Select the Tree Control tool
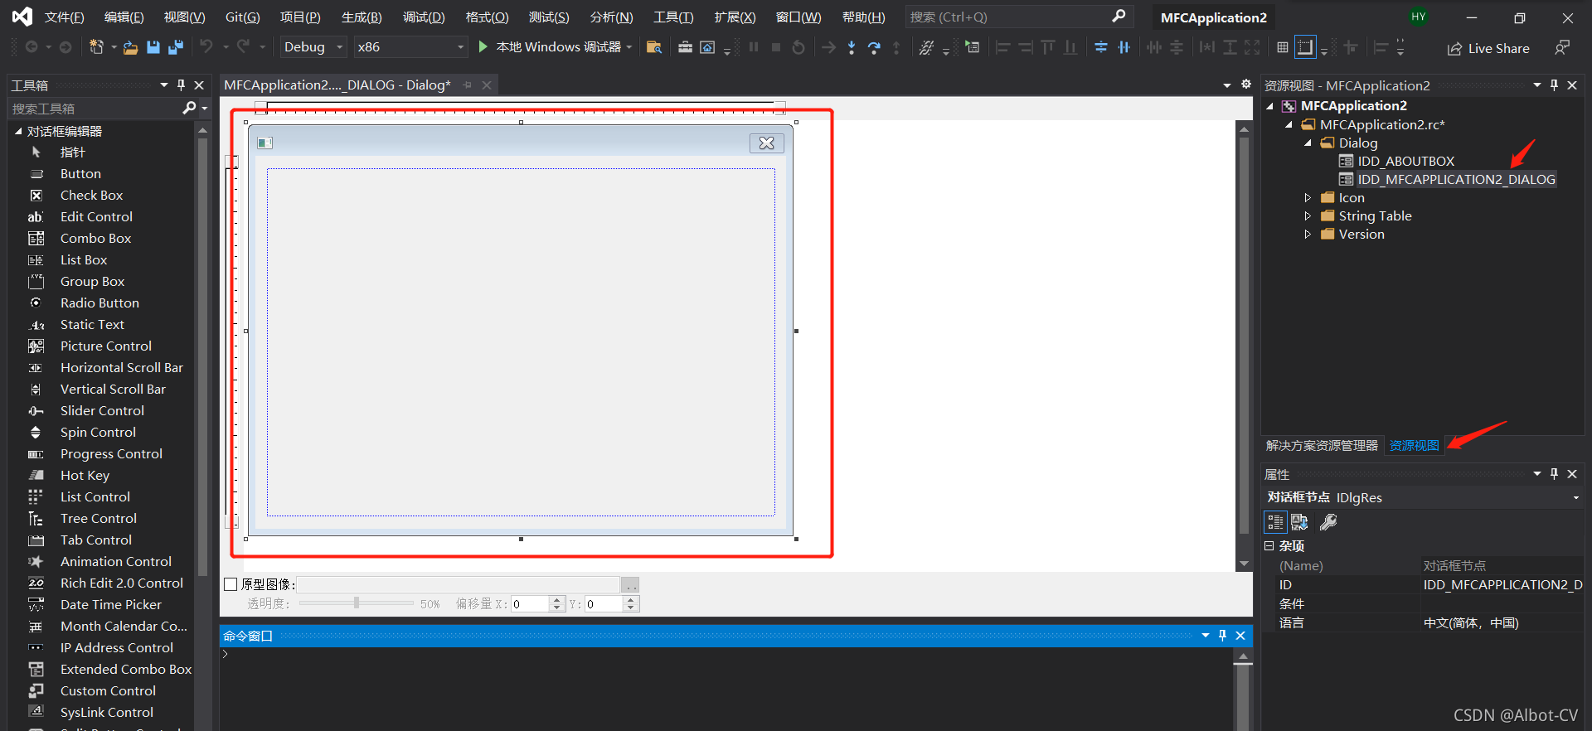The image size is (1592, 731). pyautogui.click(x=98, y=518)
